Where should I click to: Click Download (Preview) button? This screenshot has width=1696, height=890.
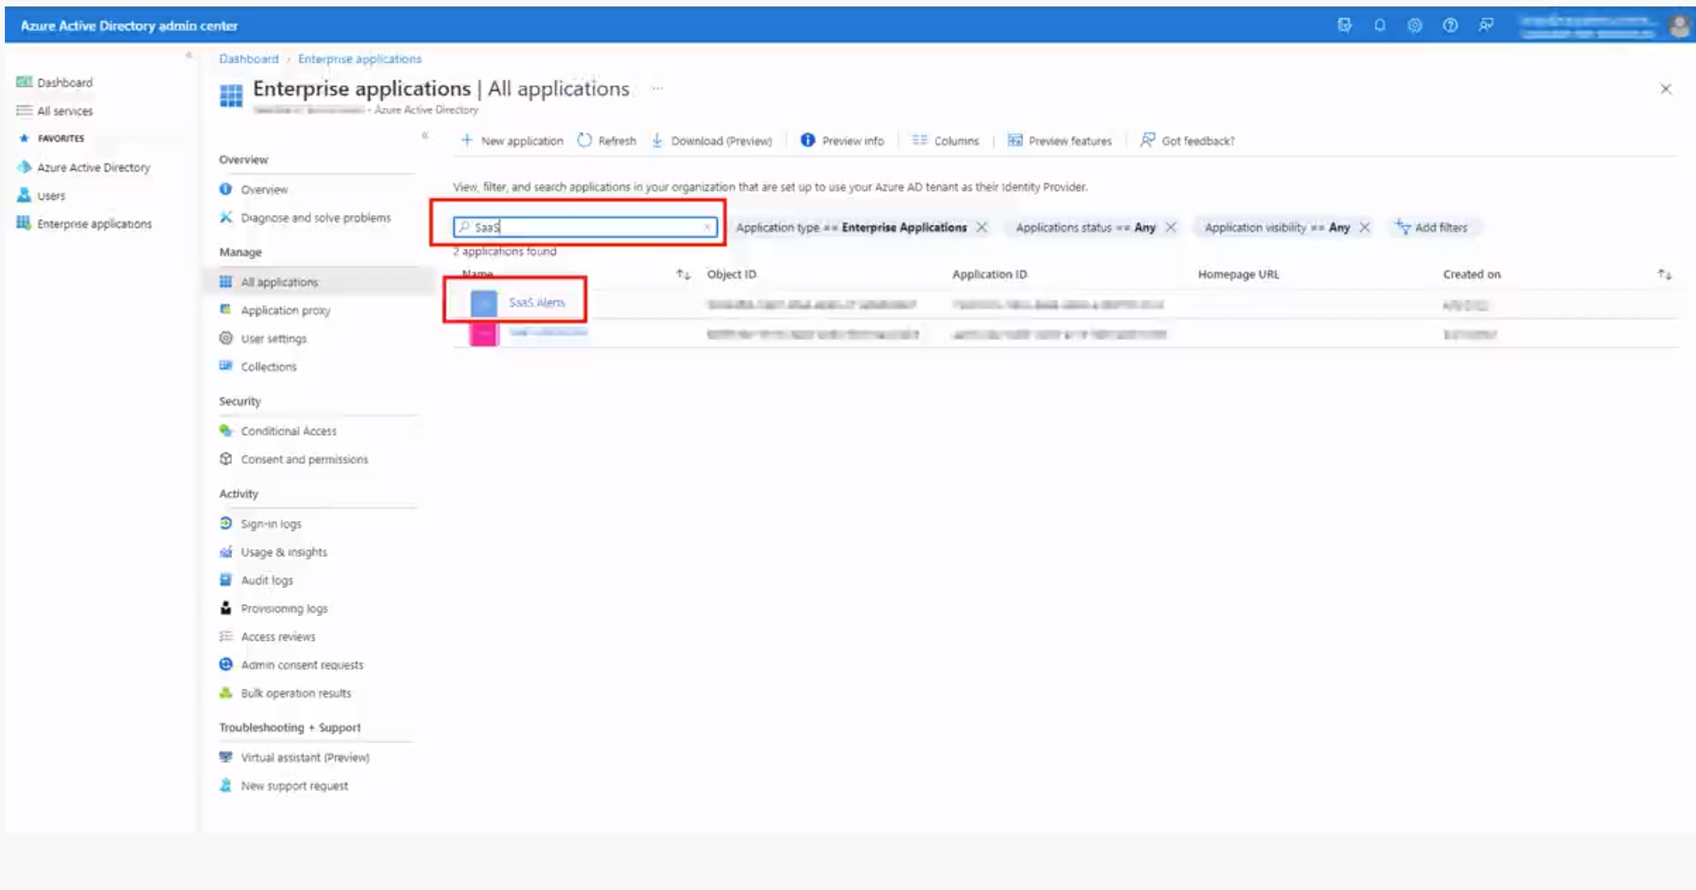pos(711,141)
